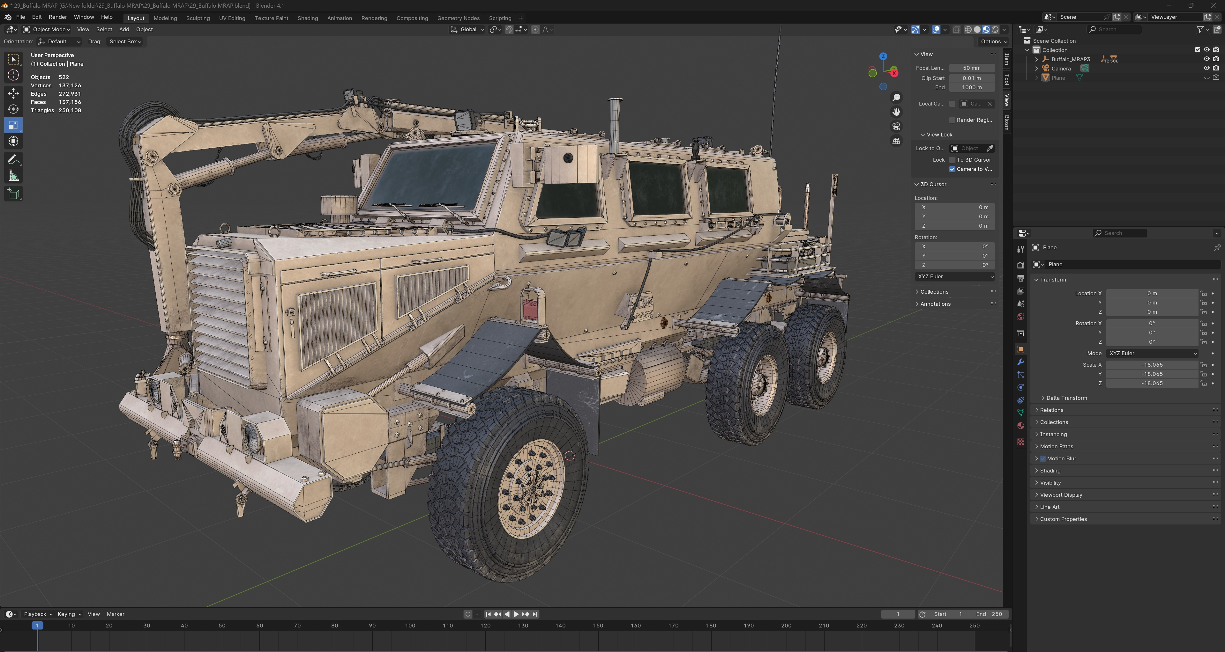Open the Modifiers wrench properties tab
Image resolution: width=1225 pixels, height=652 pixels.
(x=1020, y=362)
